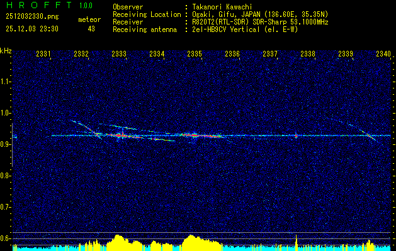Click the 2339 time axis marker
The width and height of the screenshot is (396, 251).
pos(346,53)
